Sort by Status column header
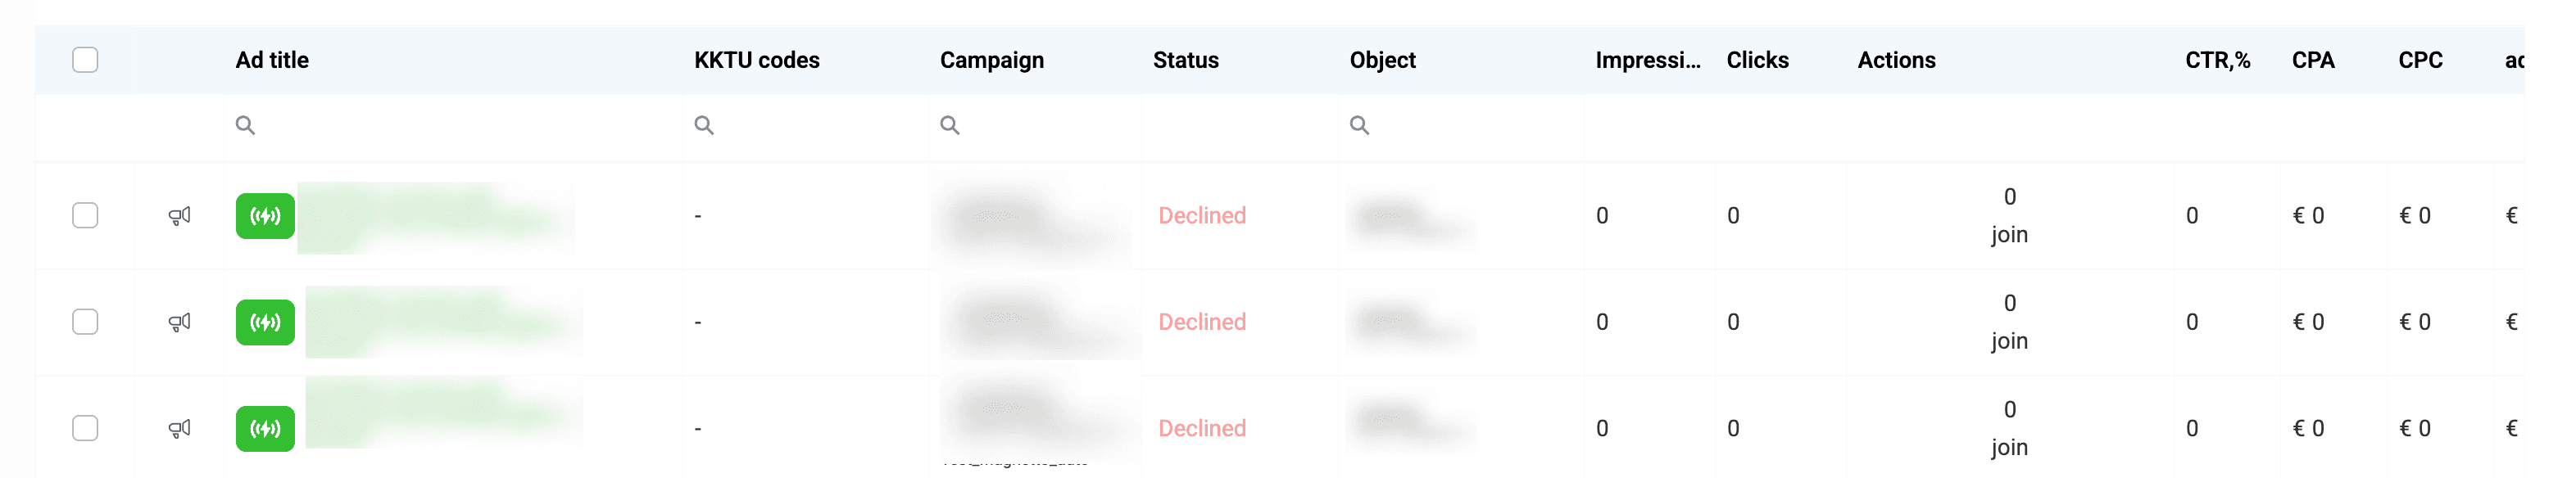The width and height of the screenshot is (2576, 478). click(1185, 60)
